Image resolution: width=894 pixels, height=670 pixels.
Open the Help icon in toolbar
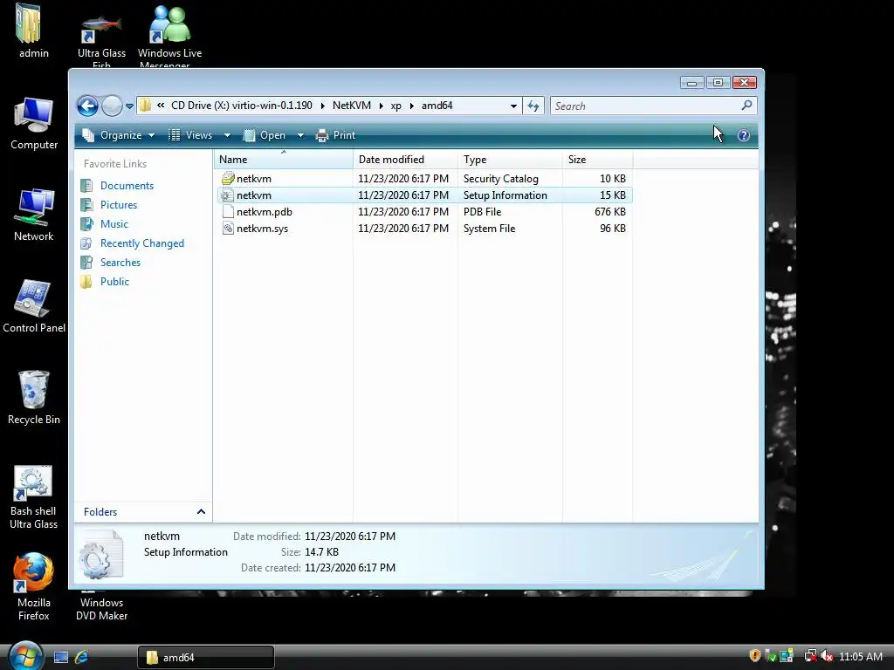pyautogui.click(x=744, y=135)
